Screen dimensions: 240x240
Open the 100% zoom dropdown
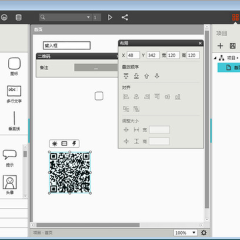point(185,233)
